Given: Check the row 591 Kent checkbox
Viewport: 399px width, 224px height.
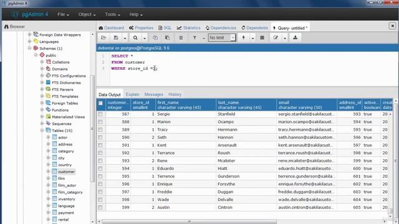Looking at the screenshot, I should tap(100, 145).
